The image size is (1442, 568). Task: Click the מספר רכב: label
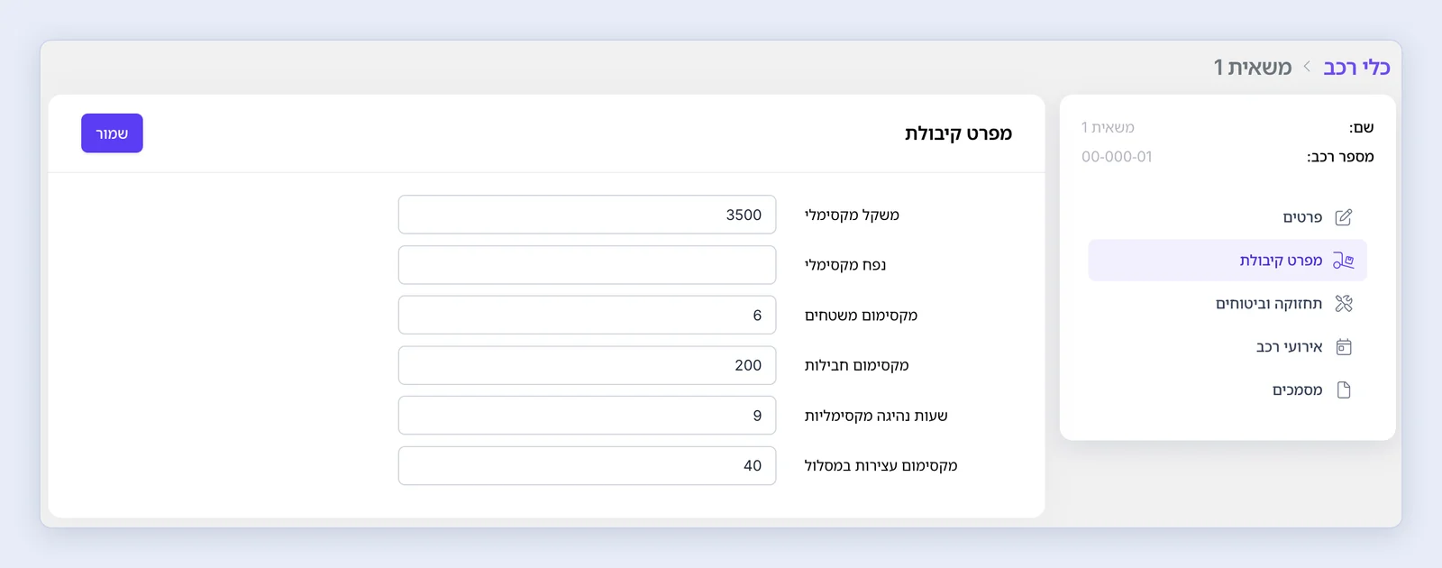(x=1340, y=157)
